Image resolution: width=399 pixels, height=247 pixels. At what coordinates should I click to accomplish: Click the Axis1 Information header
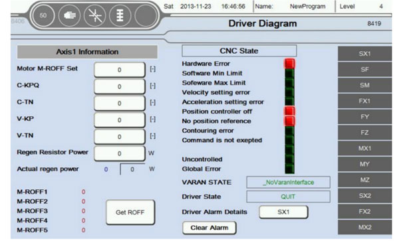coord(87,52)
